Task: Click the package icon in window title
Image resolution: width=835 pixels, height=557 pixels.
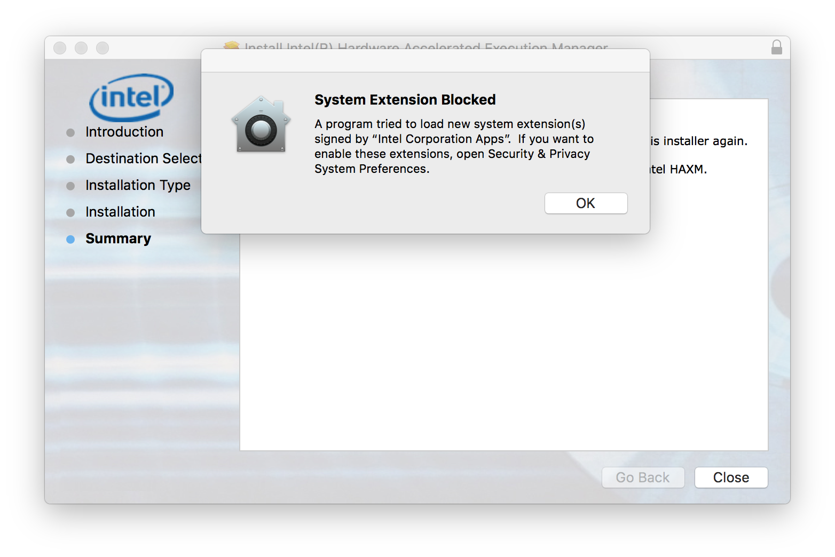Action: (x=232, y=45)
